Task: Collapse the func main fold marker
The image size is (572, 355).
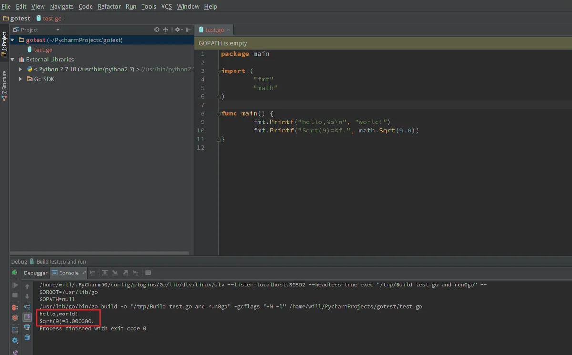Action: pos(219,113)
